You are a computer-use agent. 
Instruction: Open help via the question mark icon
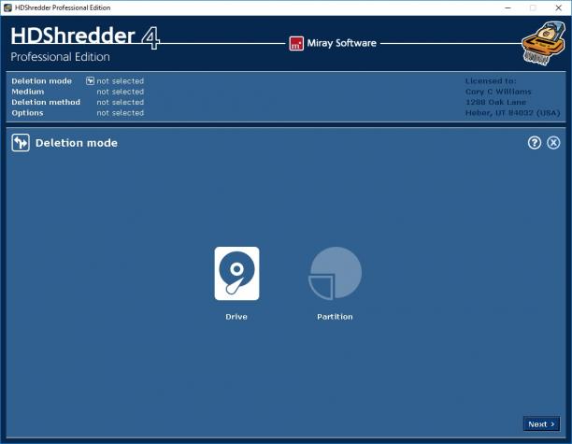coord(535,143)
